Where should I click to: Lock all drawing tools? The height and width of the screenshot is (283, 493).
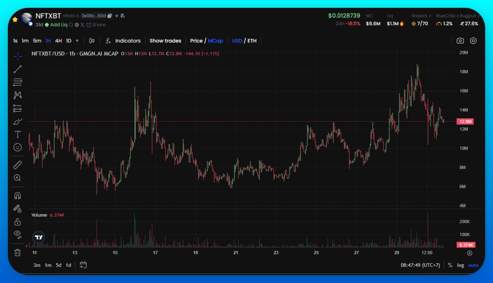18,222
